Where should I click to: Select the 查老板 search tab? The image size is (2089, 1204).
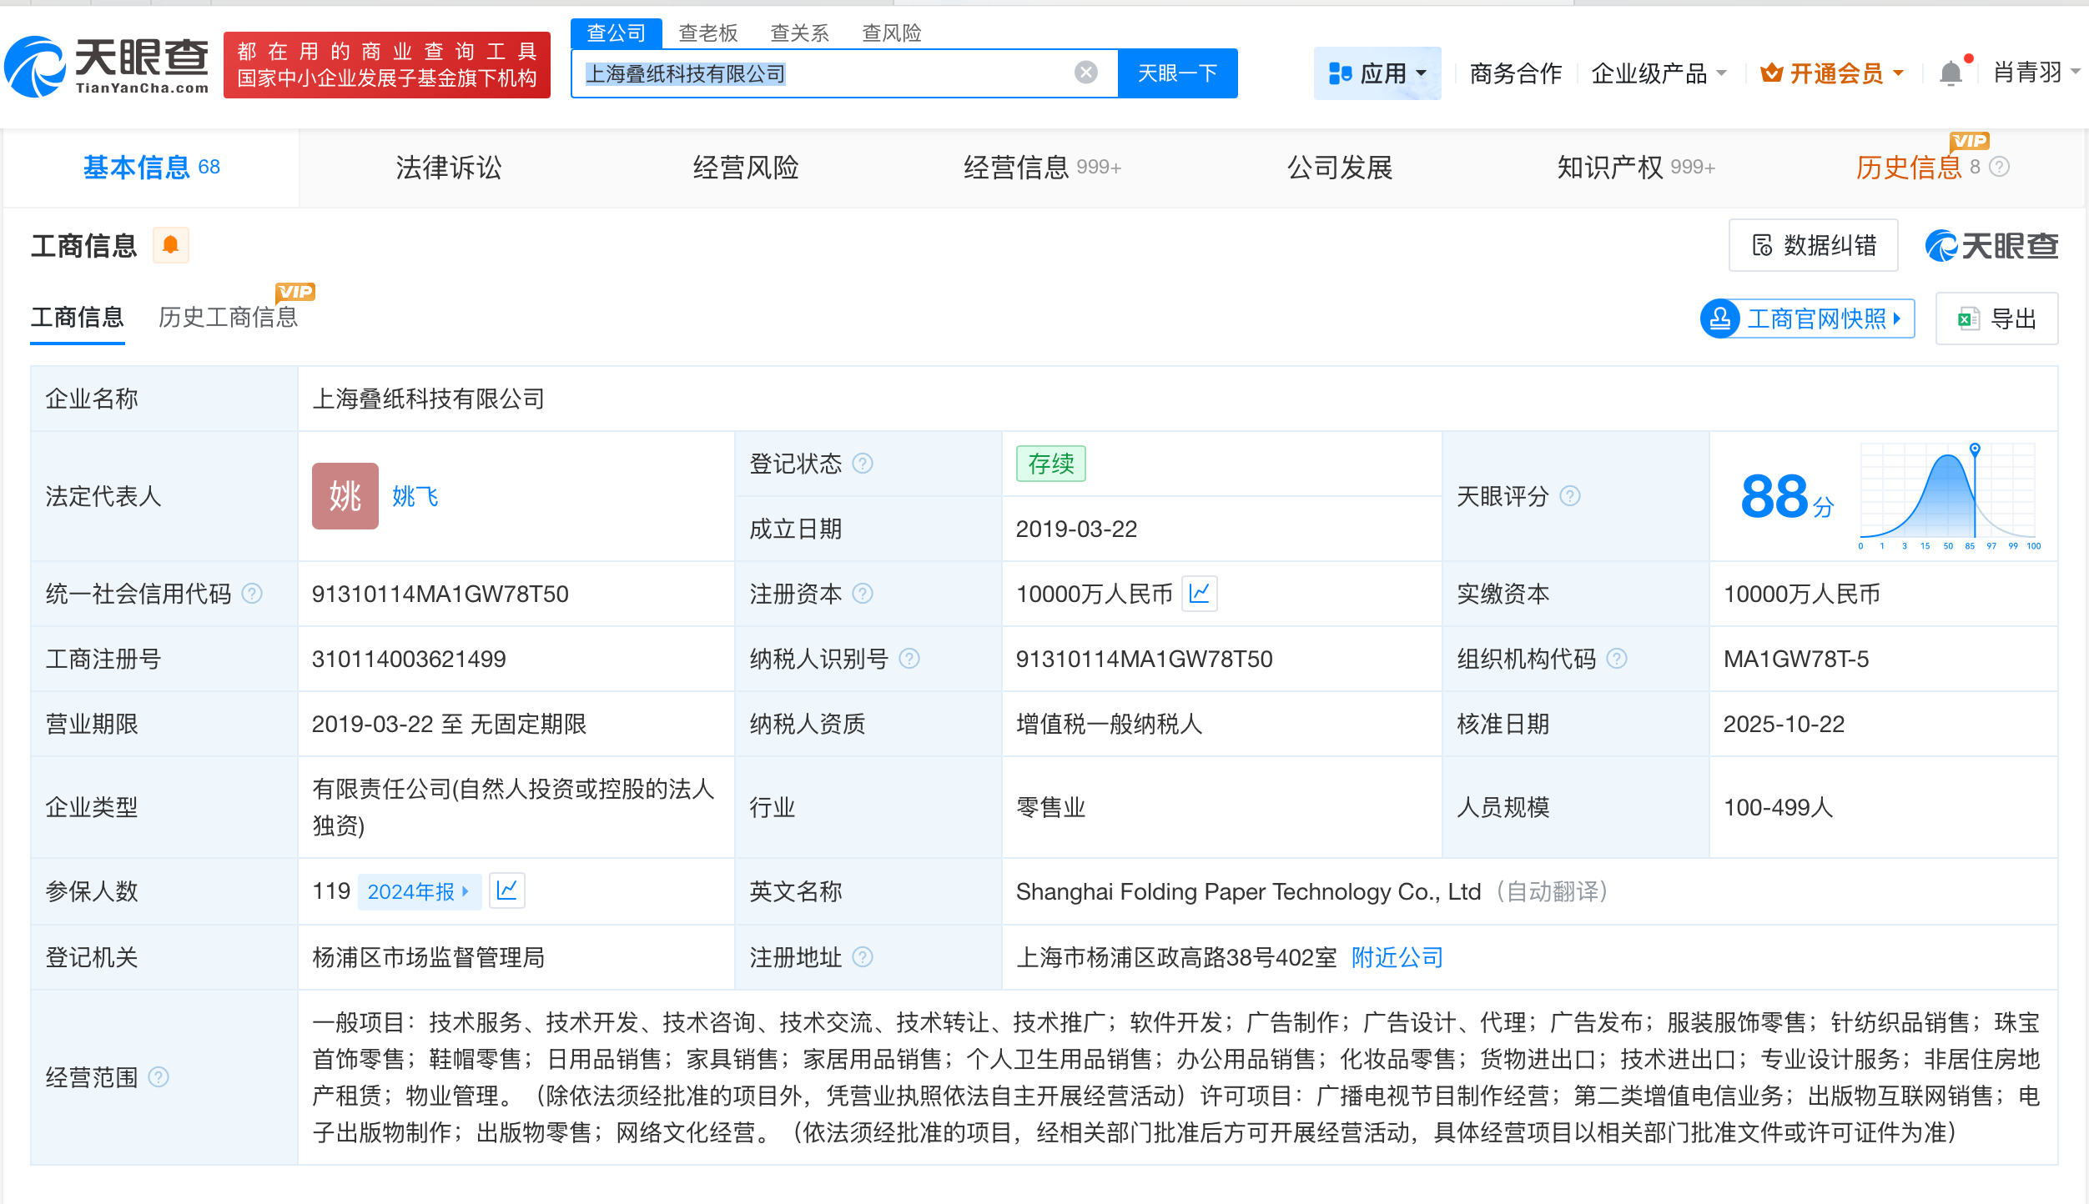click(707, 33)
